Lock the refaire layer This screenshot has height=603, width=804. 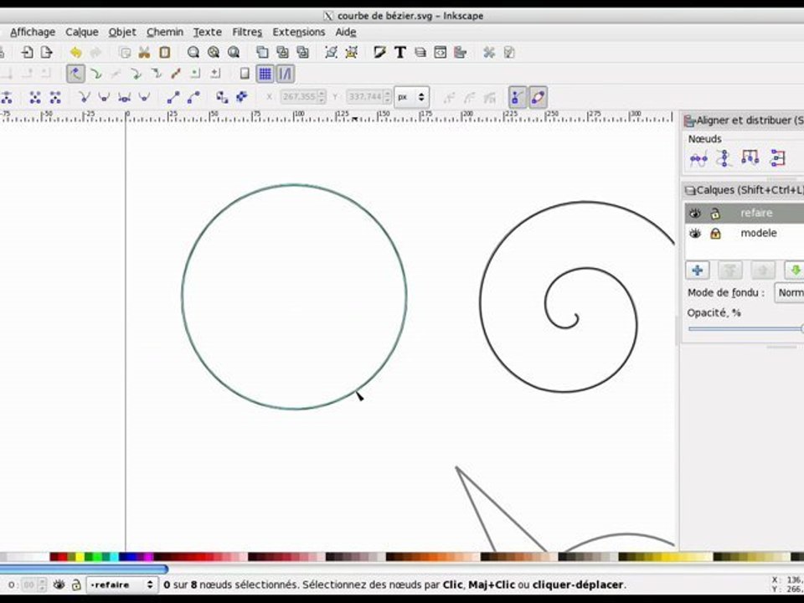714,214
